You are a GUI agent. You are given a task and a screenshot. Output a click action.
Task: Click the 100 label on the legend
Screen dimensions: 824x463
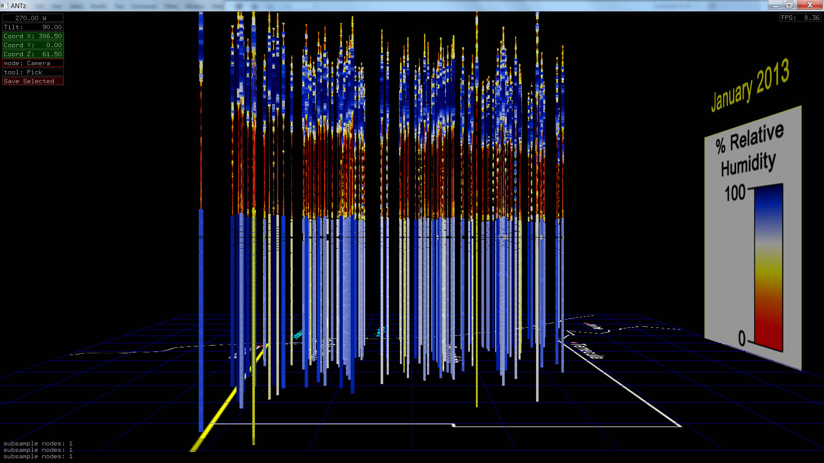(x=735, y=193)
